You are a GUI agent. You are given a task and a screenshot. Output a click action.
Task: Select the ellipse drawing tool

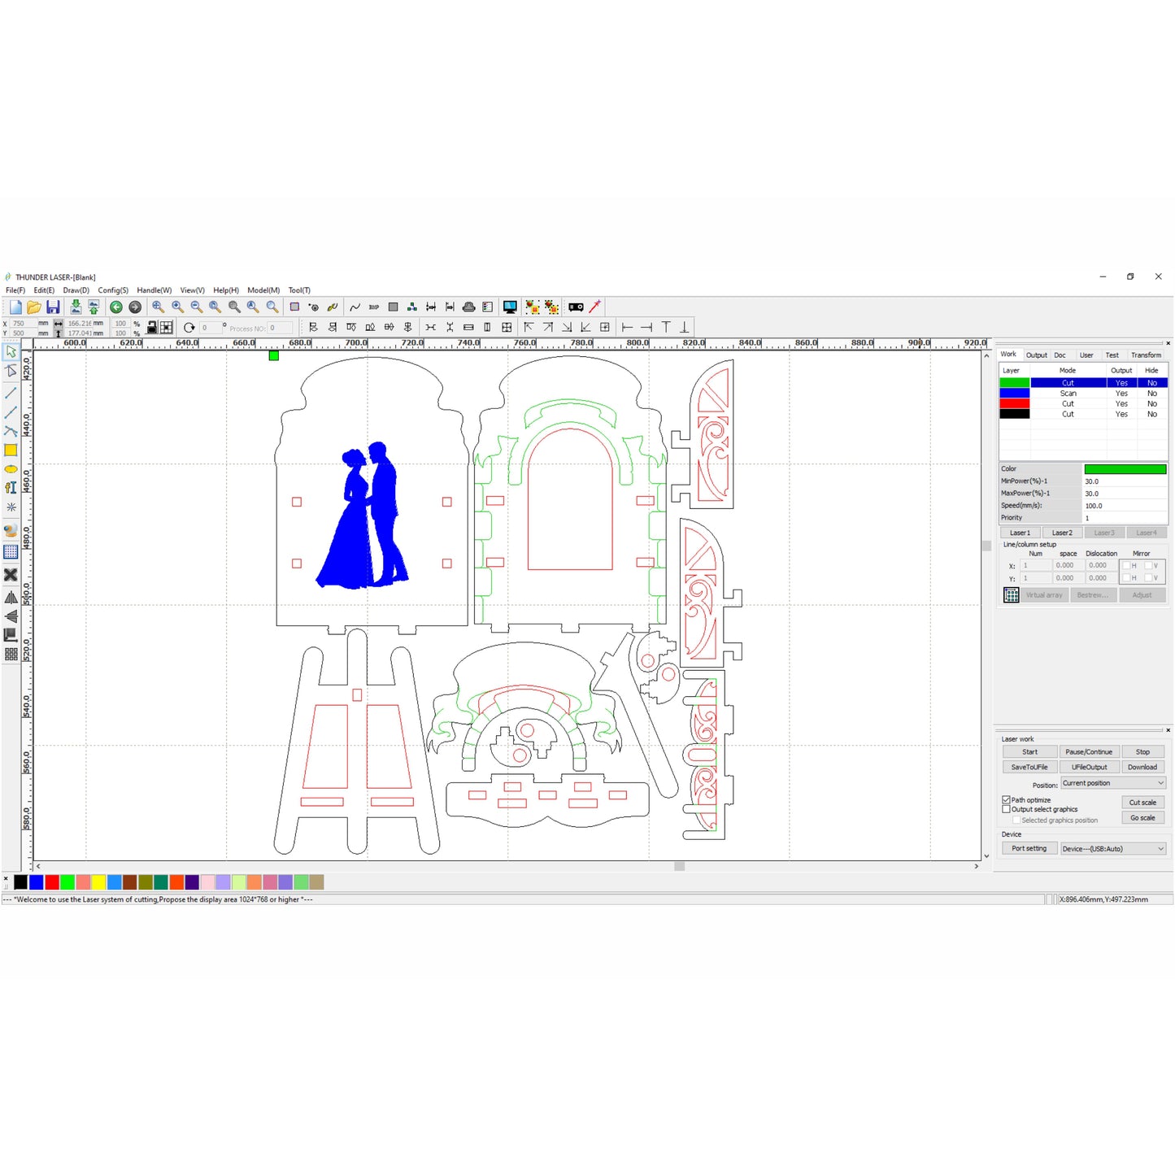point(11,469)
